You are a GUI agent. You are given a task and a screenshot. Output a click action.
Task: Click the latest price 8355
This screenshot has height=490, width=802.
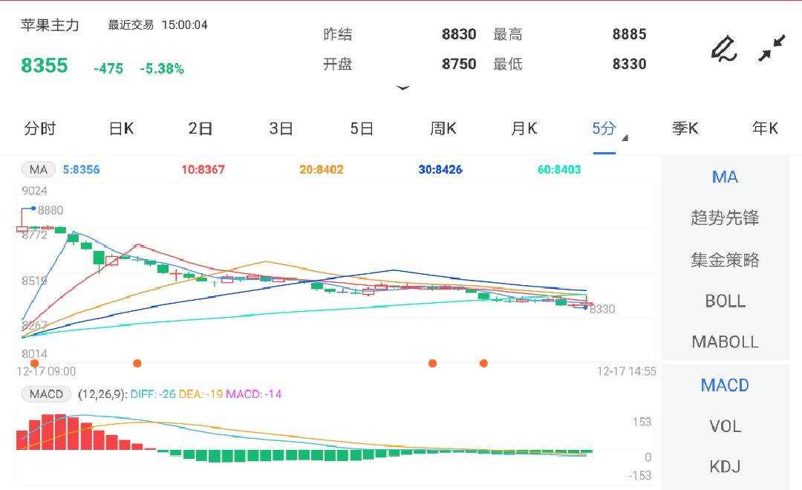44,65
